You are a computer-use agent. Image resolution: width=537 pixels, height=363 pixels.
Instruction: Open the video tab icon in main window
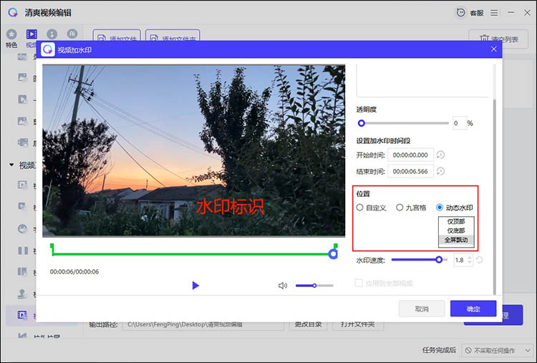point(32,34)
